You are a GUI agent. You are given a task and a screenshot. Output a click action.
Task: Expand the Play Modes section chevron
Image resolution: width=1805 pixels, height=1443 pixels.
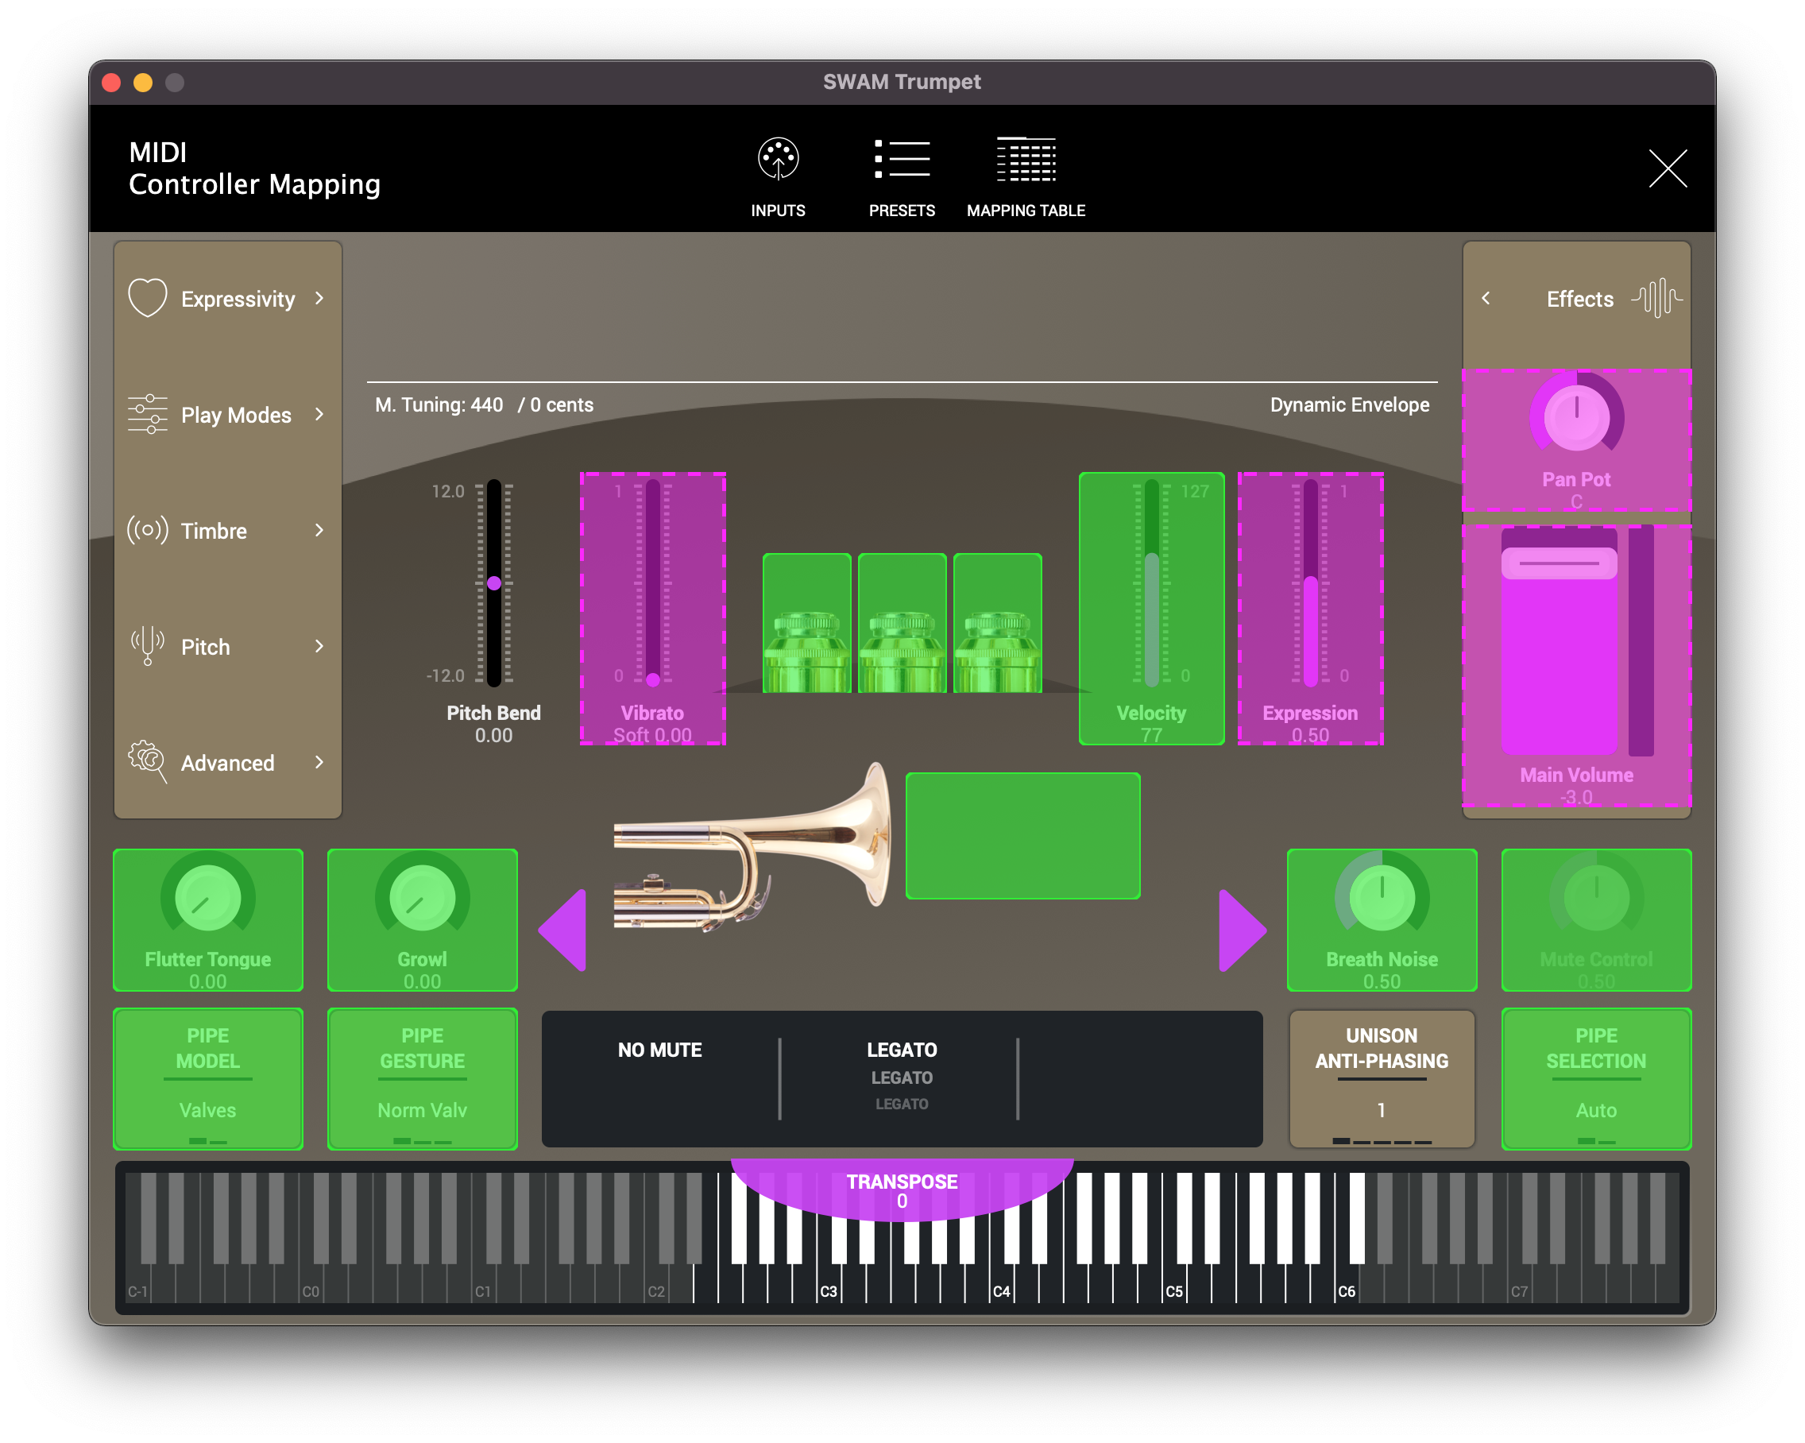(x=319, y=414)
